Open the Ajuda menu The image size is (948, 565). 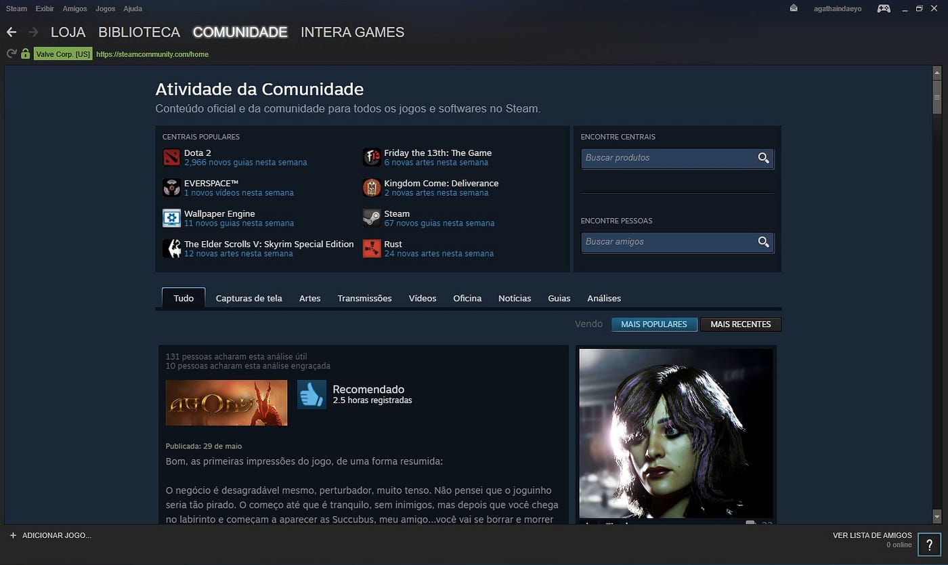pos(133,9)
